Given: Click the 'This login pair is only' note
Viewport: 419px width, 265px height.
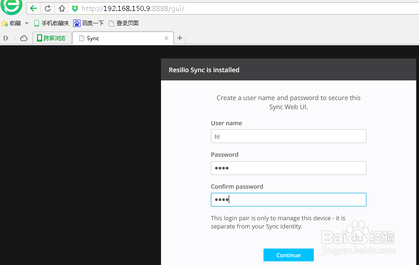Looking at the screenshot, I should (278, 223).
